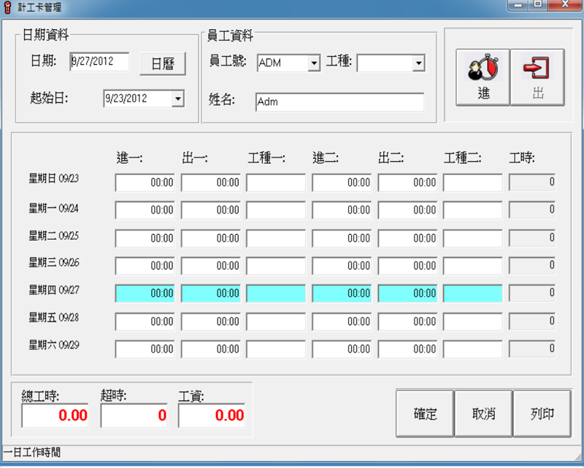Screen dimensions: 584x468
Task: Click 出二 time field for 星期六 09/29
Action: click(407, 349)
